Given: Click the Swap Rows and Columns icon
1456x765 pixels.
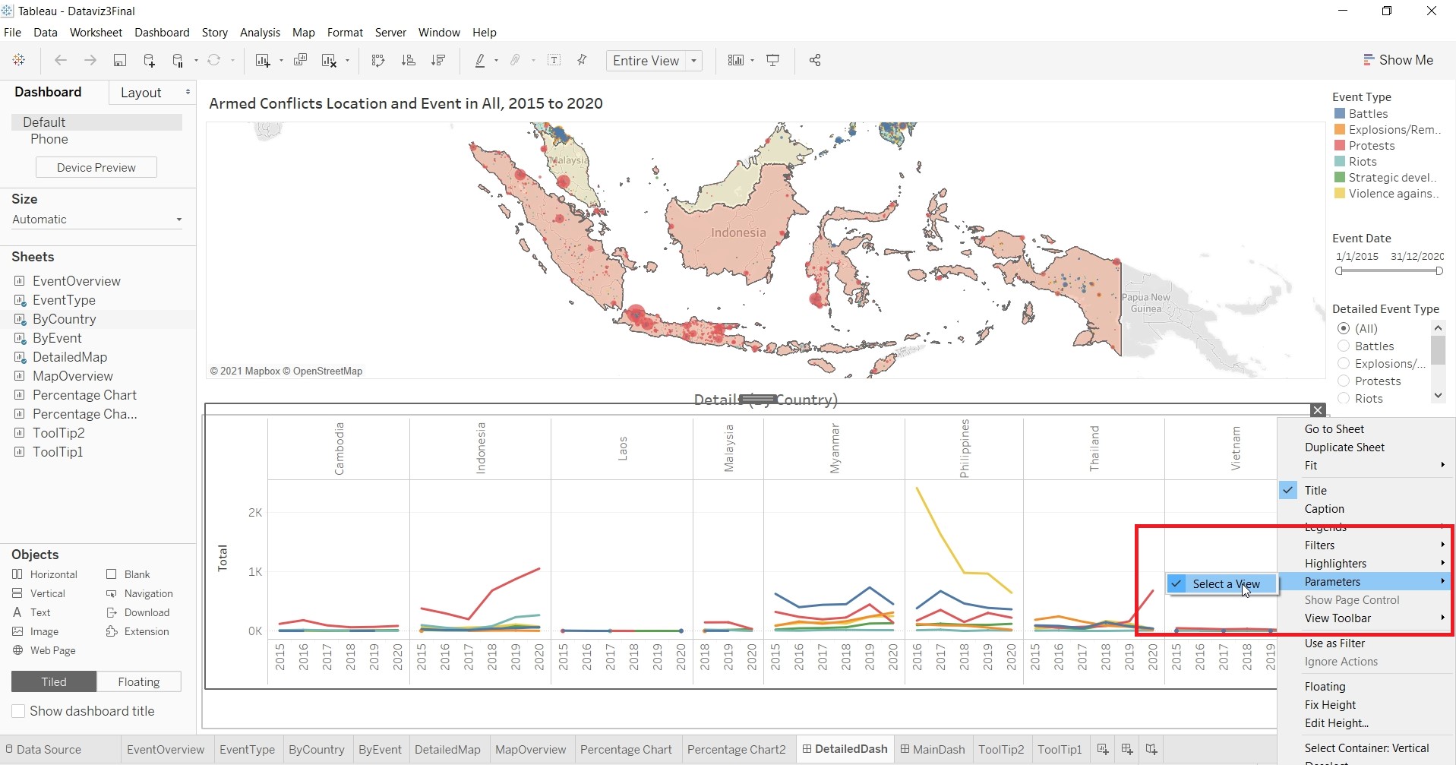Looking at the screenshot, I should pyautogui.click(x=377, y=61).
